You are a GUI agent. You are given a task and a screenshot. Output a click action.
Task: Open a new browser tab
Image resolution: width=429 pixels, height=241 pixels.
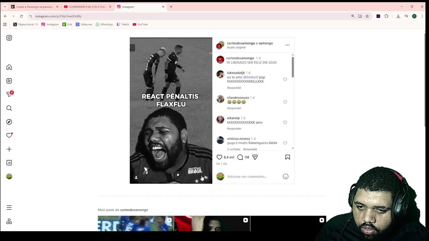[x=171, y=7]
